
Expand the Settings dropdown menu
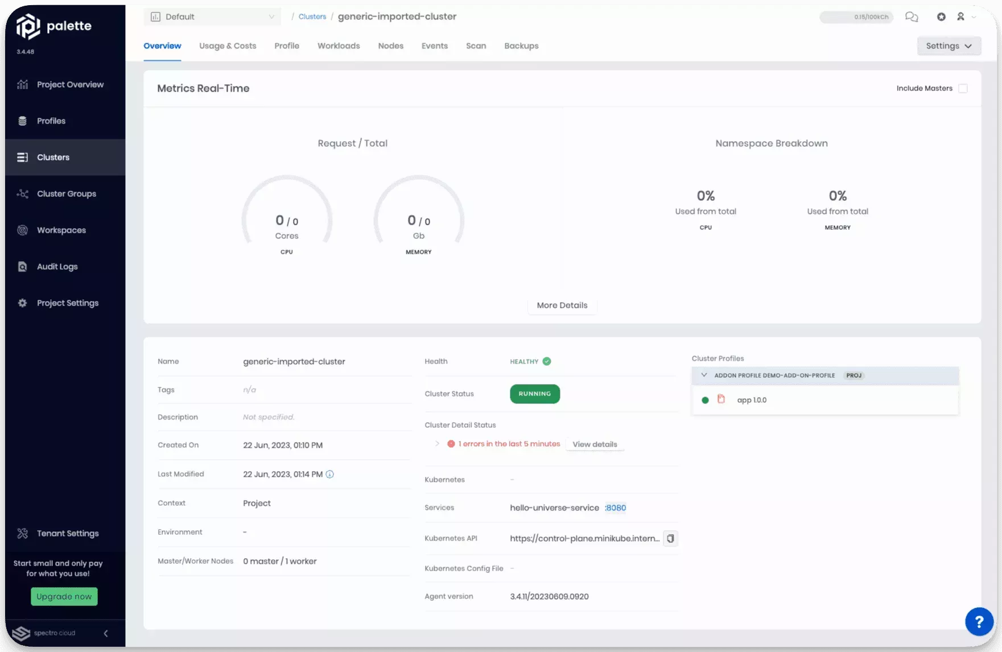pos(949,46)
